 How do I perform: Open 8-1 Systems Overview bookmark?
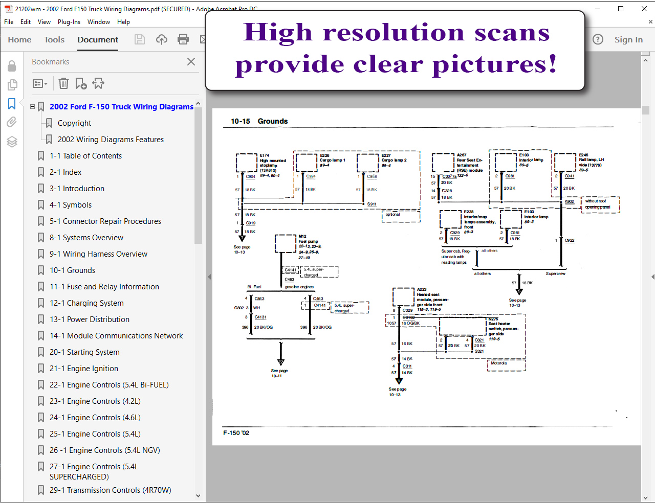(x=86, y=238)
